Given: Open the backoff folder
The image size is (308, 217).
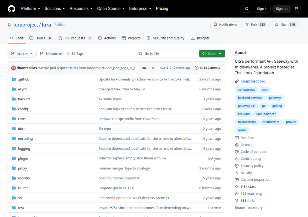Looking at the screenshot, I should coord(24,99).
